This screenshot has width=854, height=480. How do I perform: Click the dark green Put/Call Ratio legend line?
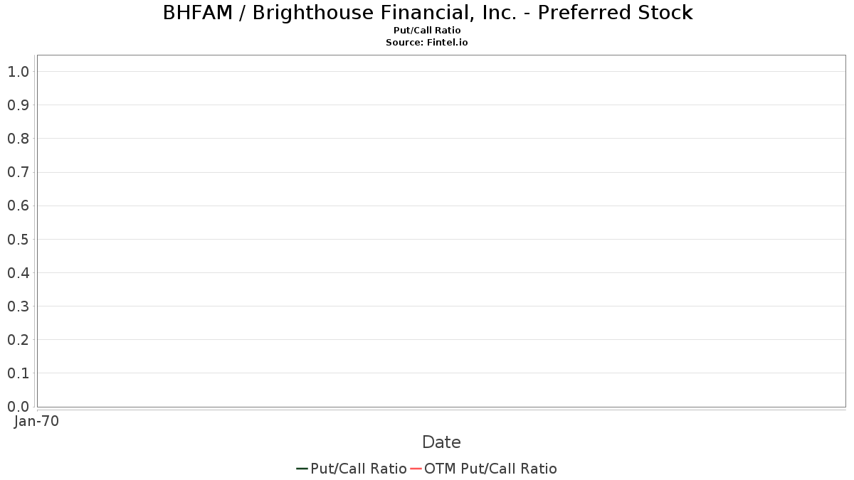[x=302, y=469]
